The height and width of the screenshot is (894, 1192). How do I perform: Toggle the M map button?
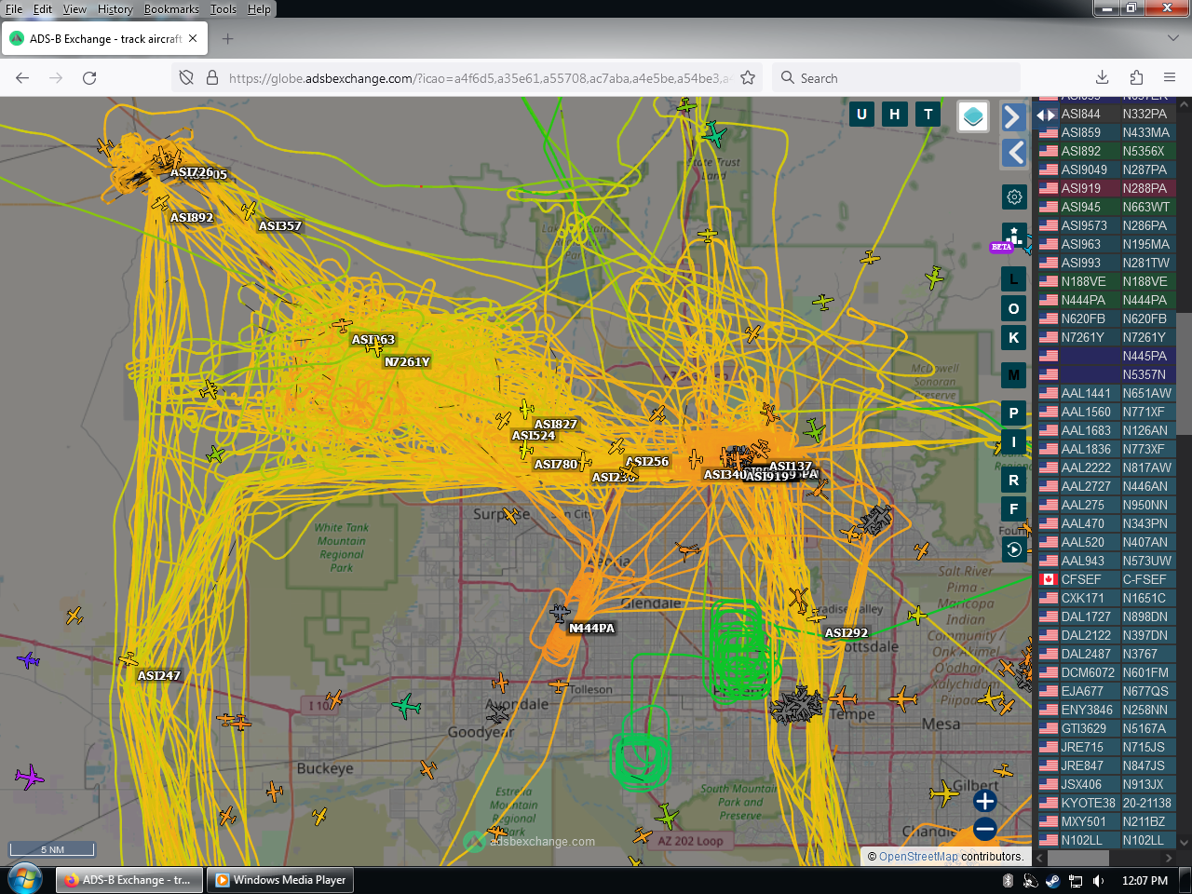[1014, 375]
